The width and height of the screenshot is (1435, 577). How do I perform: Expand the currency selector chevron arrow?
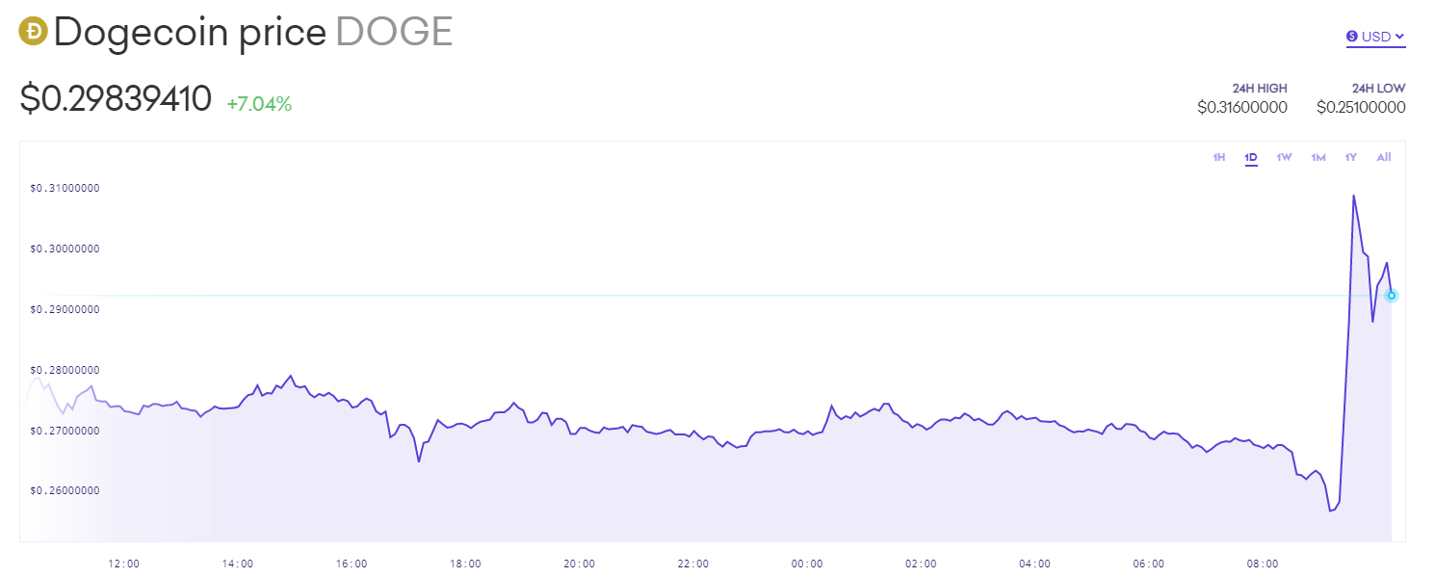(1399, 36)
